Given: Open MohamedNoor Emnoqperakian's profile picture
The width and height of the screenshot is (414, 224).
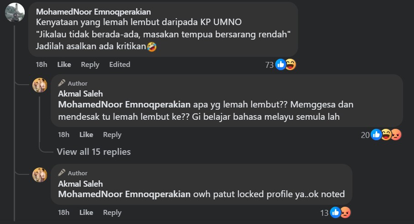Looking at the screenshot, I should 15,12.
